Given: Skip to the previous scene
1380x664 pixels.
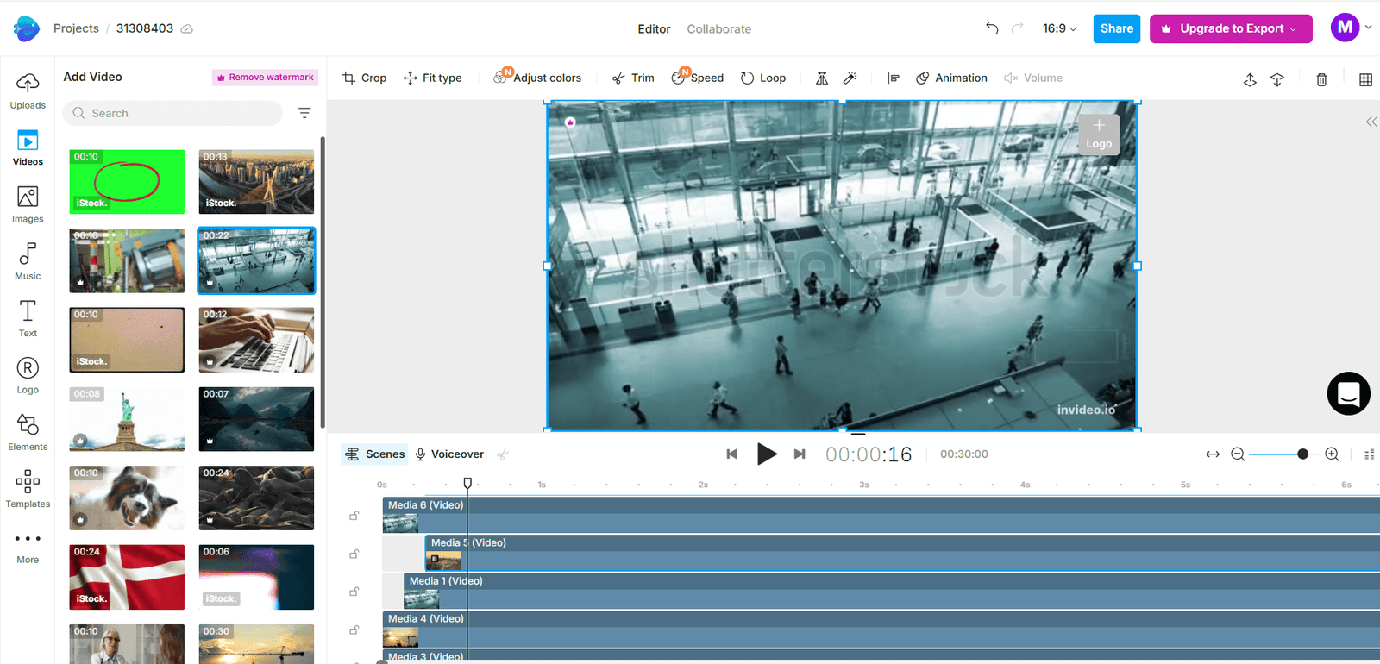Looking at the screenshot, I should (731, 454).
